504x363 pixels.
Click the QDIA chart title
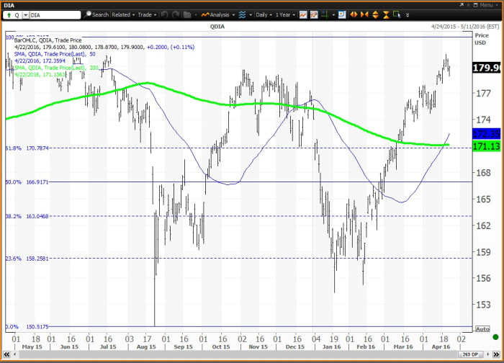(x=217, y=27)
